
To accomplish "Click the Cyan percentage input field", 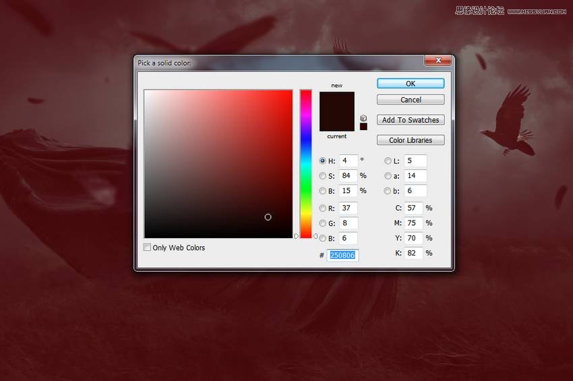I will pyautogui.click(x=414, y=208).
